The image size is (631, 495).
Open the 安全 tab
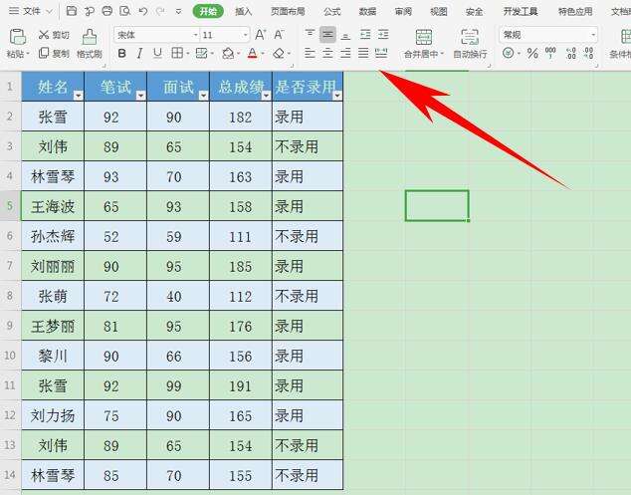(x=474, y=12)
